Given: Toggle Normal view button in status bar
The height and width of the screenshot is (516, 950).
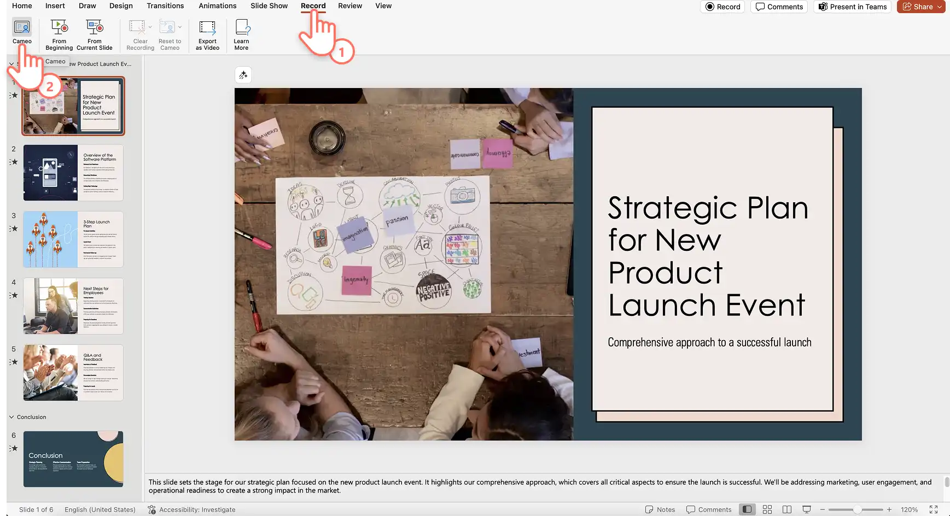Looking at the screenshot, I should [747, 509].
